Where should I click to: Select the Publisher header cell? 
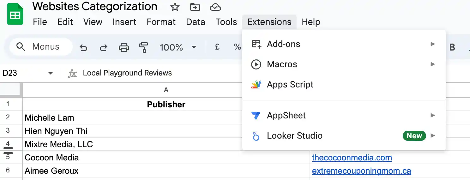[x=166, y=104]
